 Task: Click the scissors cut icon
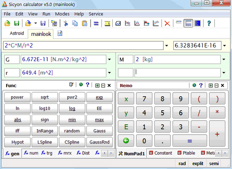(x=66, y=23)
